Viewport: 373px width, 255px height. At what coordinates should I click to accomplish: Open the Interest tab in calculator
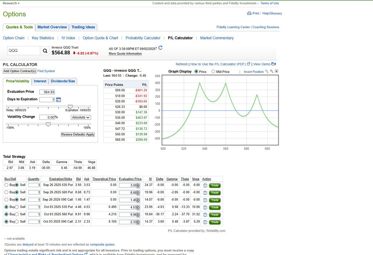[x=40, y=81]
